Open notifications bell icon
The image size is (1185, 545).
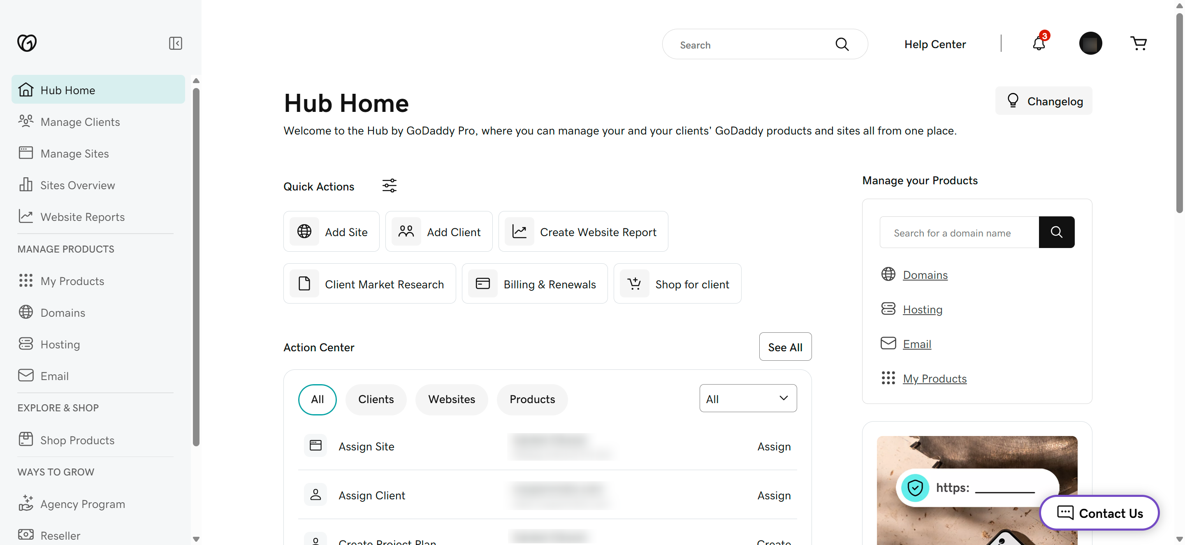pos(1039,43)
